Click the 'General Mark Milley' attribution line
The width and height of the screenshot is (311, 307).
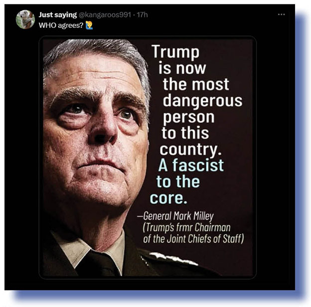[x=176, y=216]
